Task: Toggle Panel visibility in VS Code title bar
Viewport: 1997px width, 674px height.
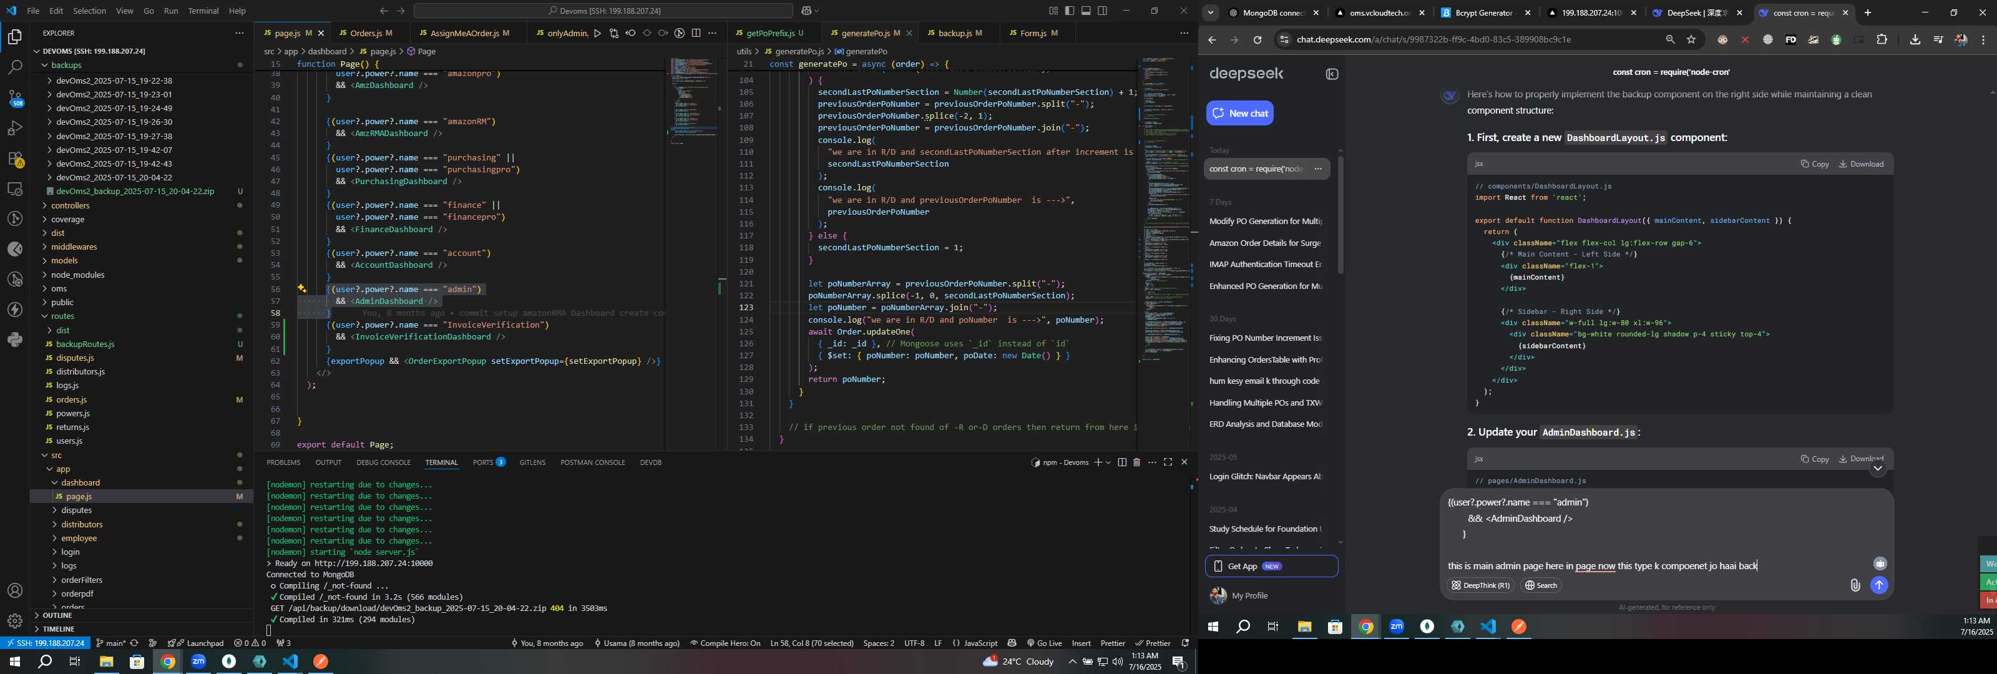Action: [x=1086, y=11]
